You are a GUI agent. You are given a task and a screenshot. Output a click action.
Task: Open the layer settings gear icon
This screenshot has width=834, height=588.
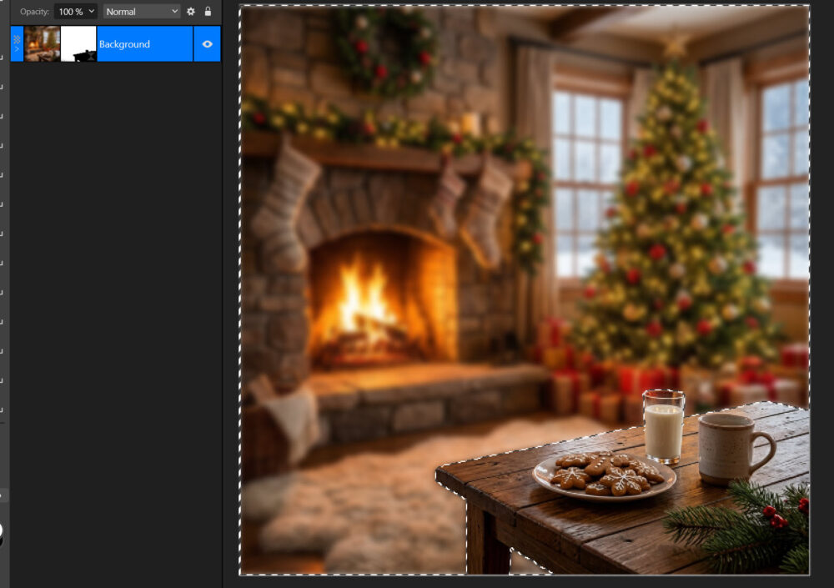(191, 12)
